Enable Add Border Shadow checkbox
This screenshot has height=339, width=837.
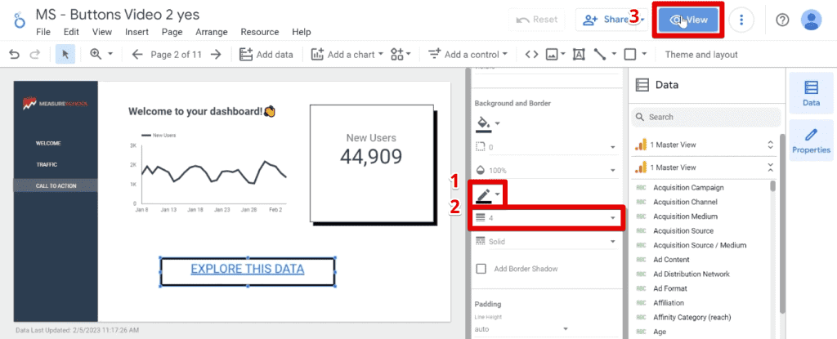coord(481,269)
